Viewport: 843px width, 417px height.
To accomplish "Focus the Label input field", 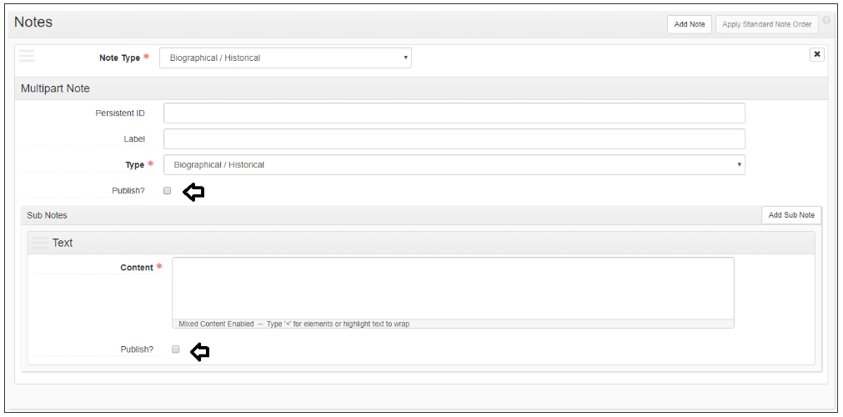I will point(454,138).
